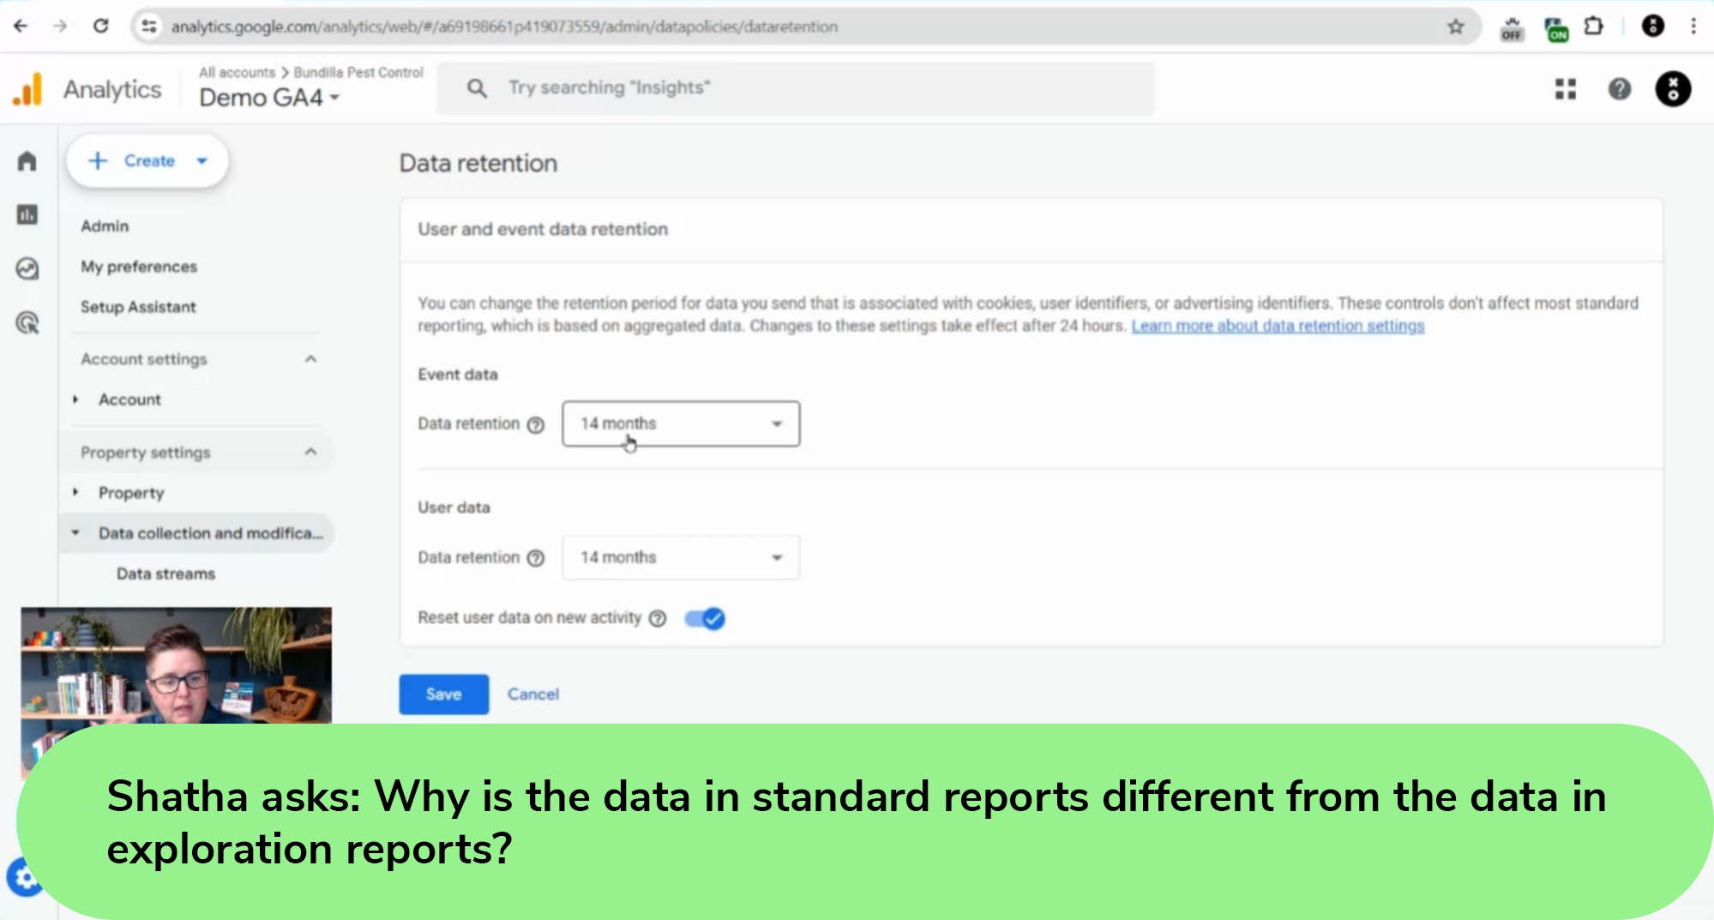
Task: Go forward with the browser forward arrow
Action: (x=60, y=27)
